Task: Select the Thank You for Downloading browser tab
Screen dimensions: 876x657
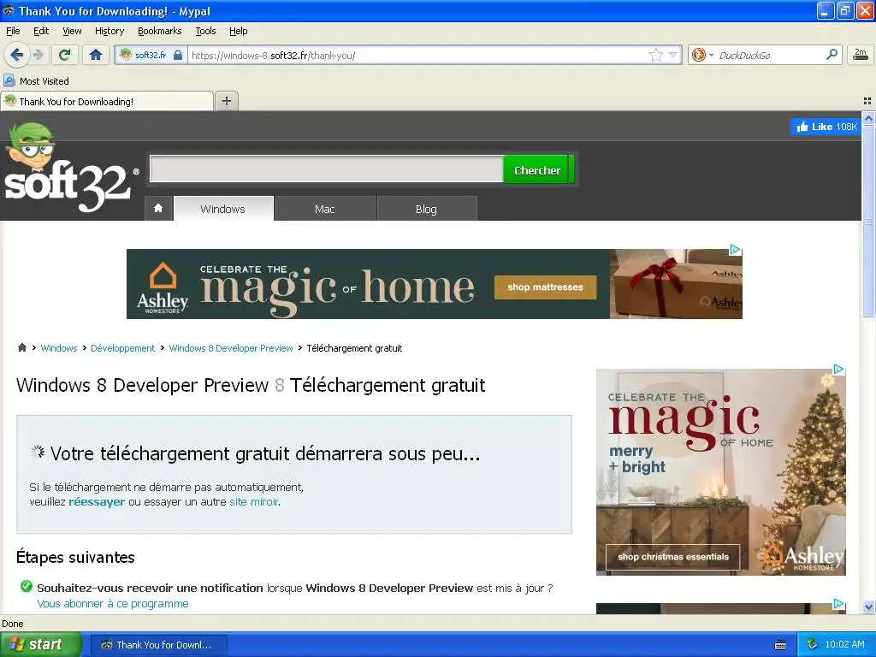Action: coord(107,101)
